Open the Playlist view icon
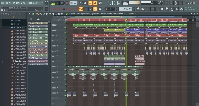This screenshot has width=199, height=106. click(138, 9)
